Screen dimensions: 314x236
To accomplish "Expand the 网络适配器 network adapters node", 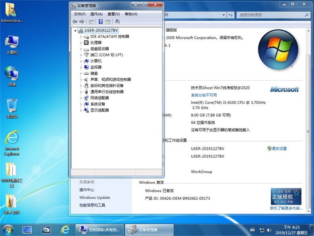I will pos(81,98).
